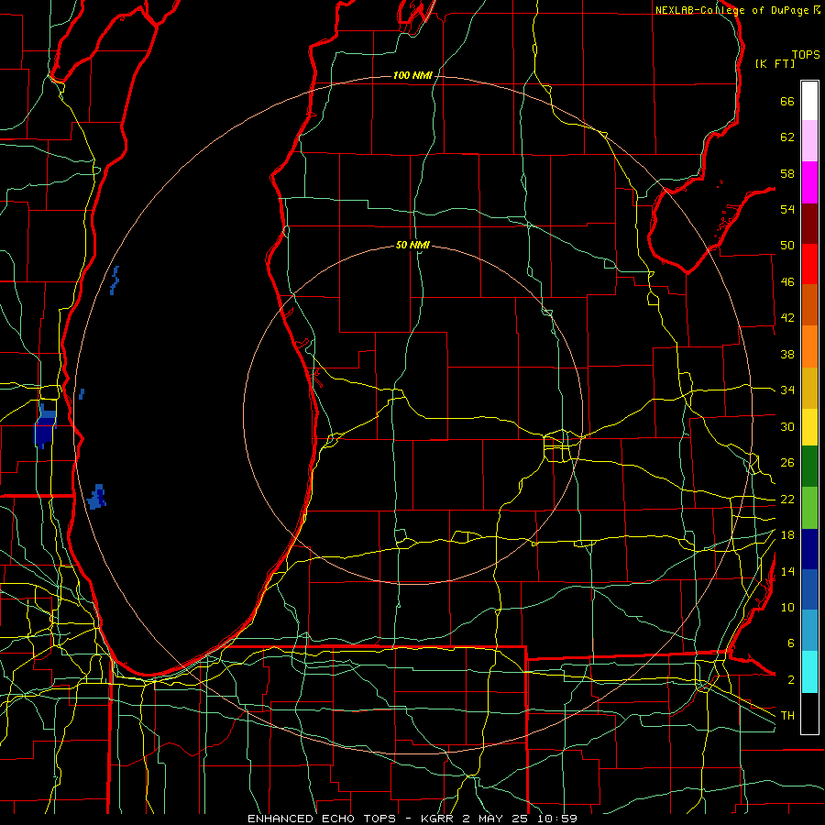Click the 18 value on the legend
The height and width of the screenshot is (825, 825).
tap(787, 535)
